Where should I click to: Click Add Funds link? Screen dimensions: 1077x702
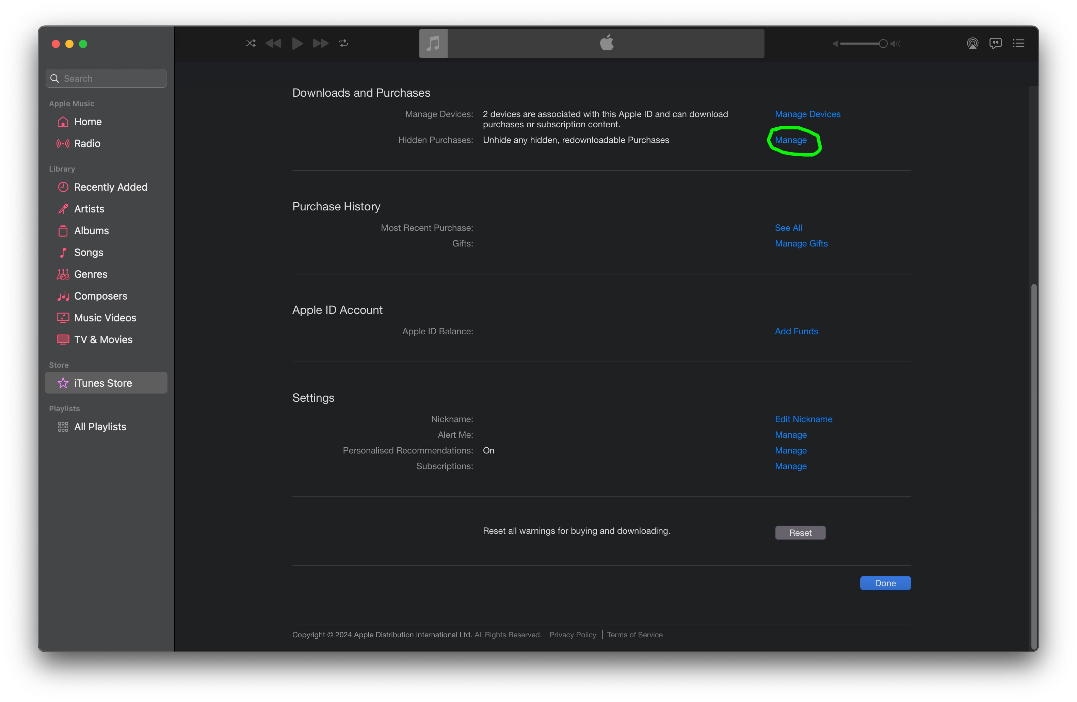(x=796, y=331)
